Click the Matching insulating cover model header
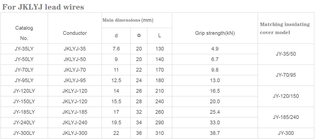 285,28
